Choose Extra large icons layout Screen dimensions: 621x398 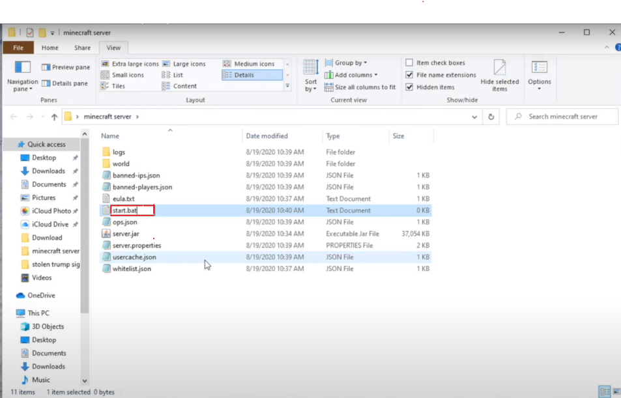pos(130,64)
